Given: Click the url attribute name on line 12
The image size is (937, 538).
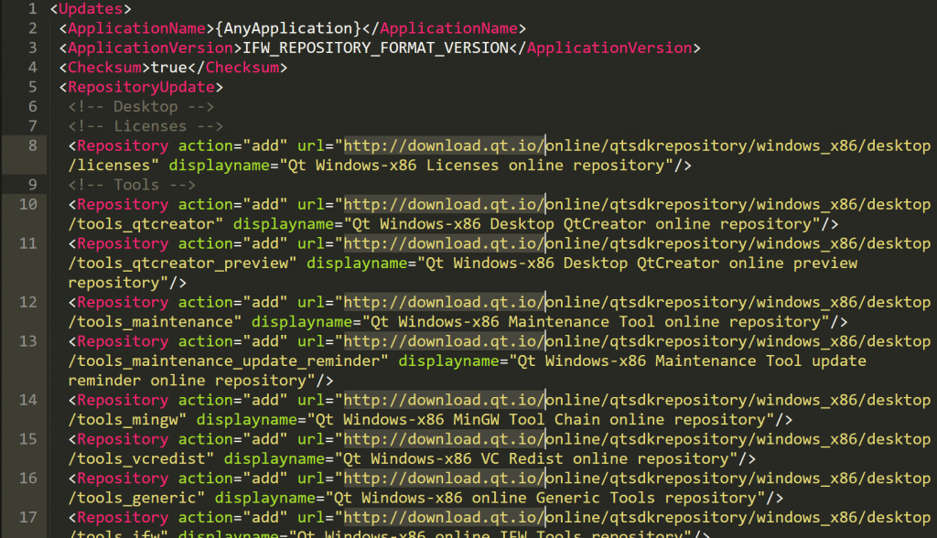Looking at the screenshot, I should tap(311, 303).
